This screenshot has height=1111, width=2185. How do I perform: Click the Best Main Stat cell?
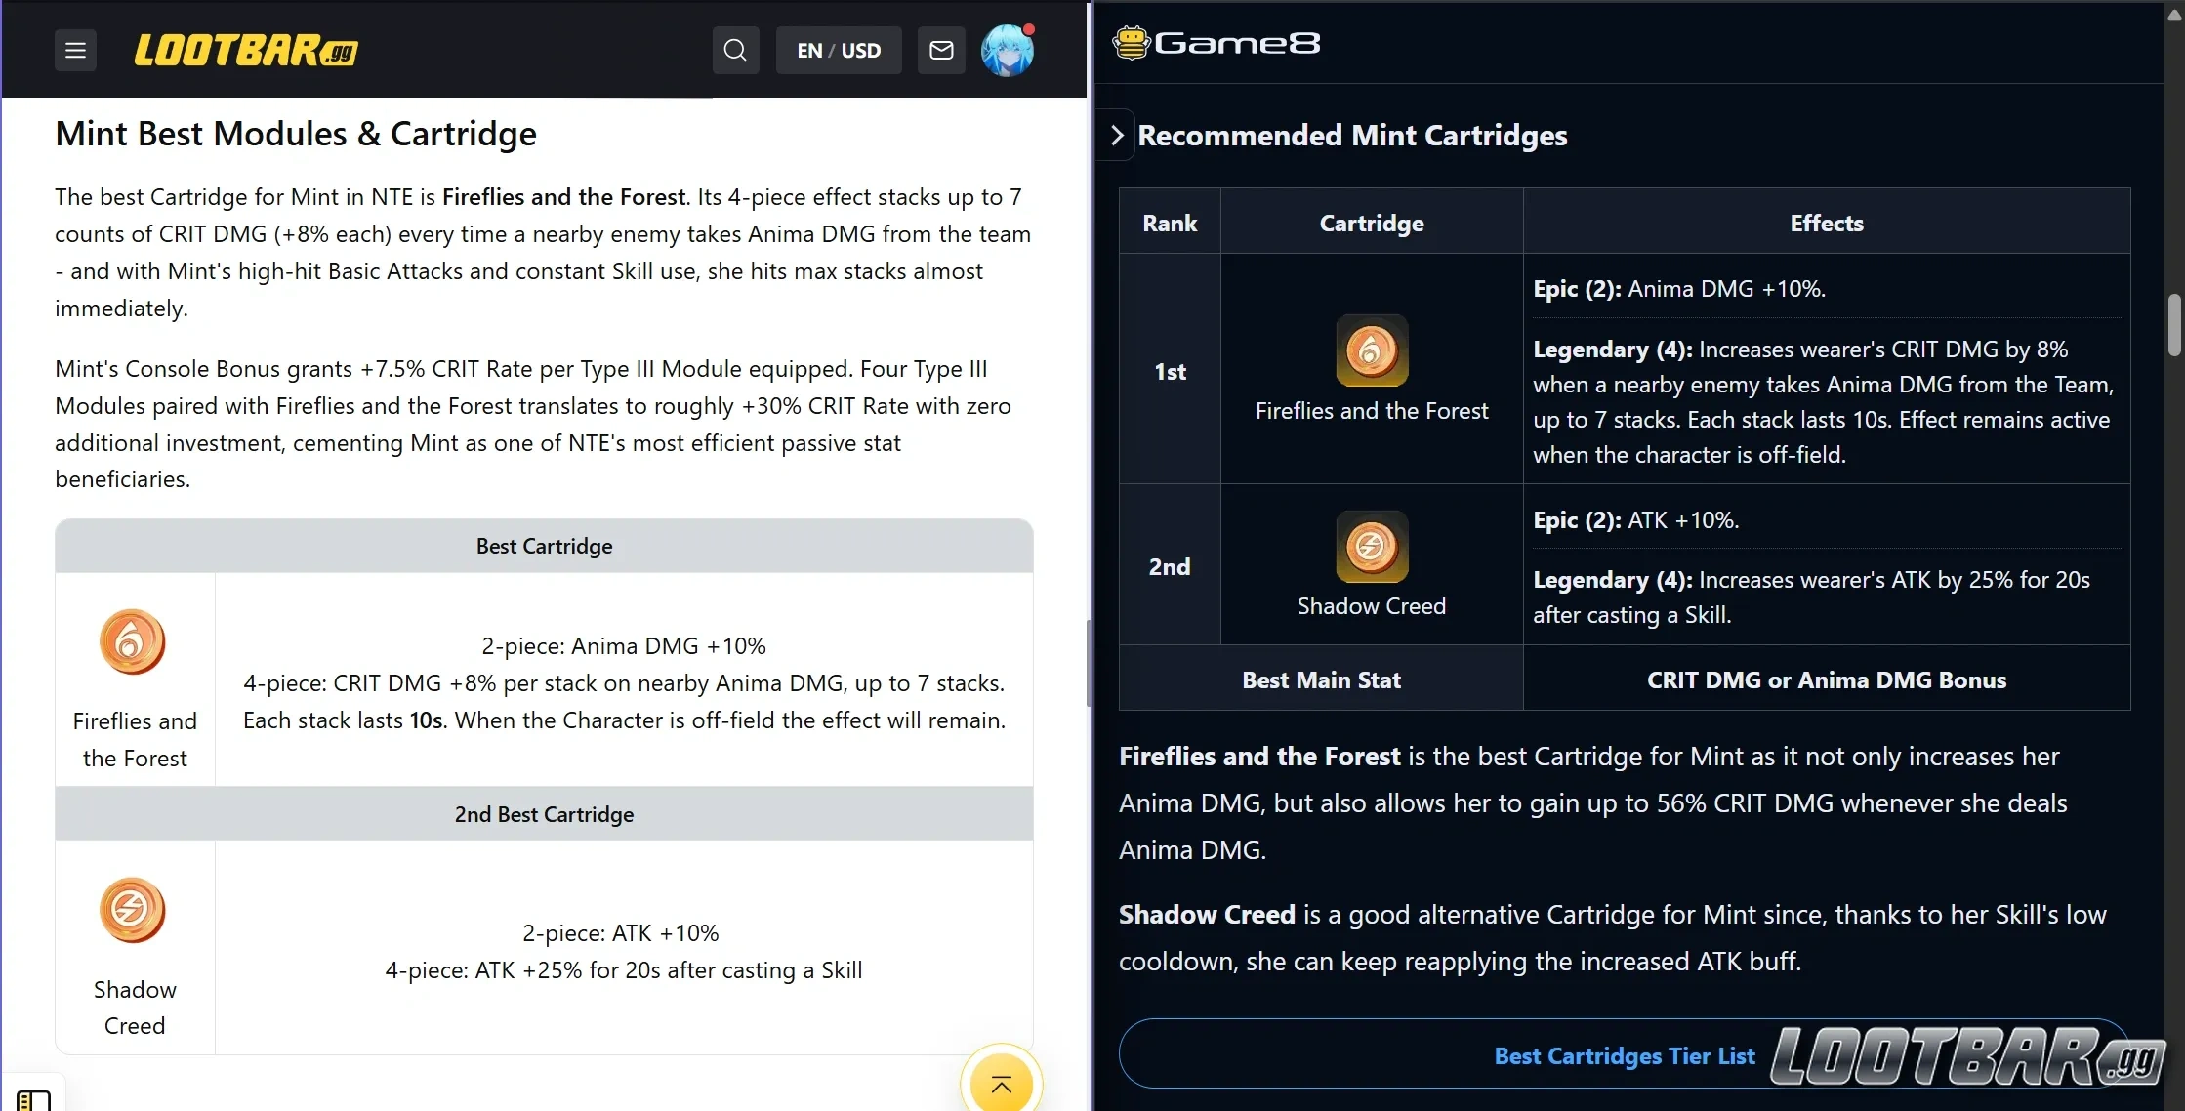[x=1321, y=679]
